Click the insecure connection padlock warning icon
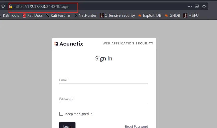217x128 pixels. pos(11,6)
